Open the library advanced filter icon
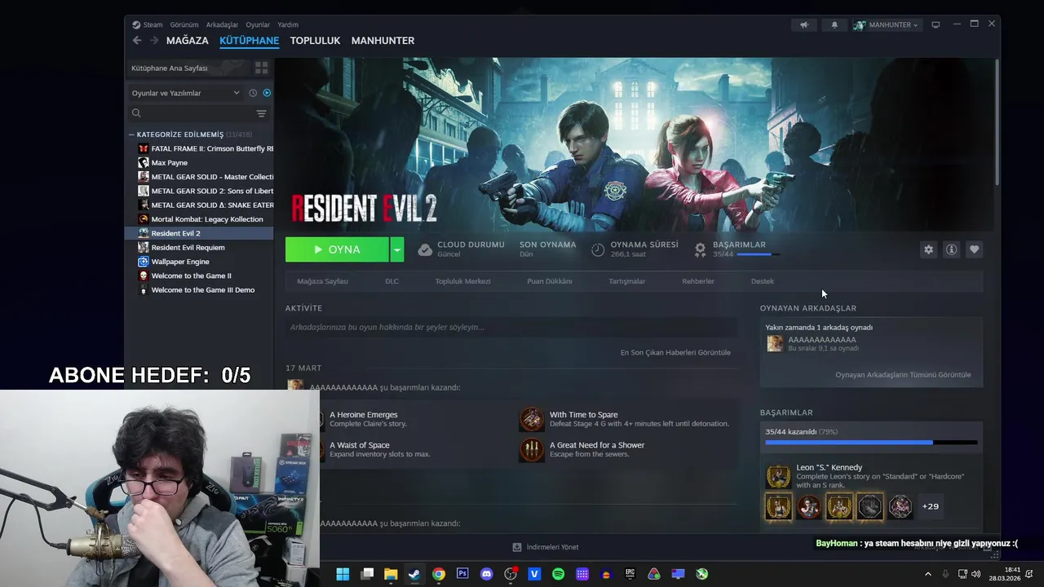This screenshot has width=1044, height=587. click(261, 113)
